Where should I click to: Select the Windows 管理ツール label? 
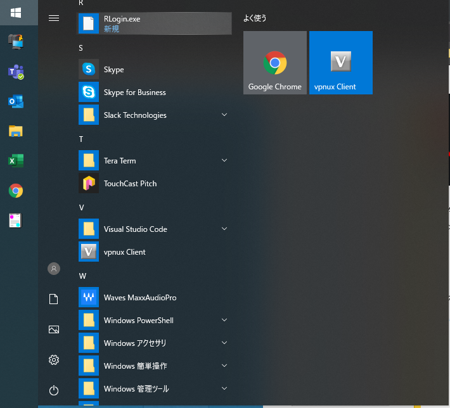[x=136, y=389]
